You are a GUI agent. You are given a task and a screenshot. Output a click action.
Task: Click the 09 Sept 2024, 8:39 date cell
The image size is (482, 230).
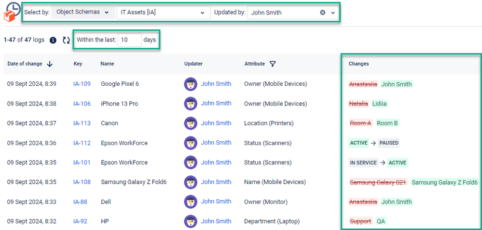(32, 84)
